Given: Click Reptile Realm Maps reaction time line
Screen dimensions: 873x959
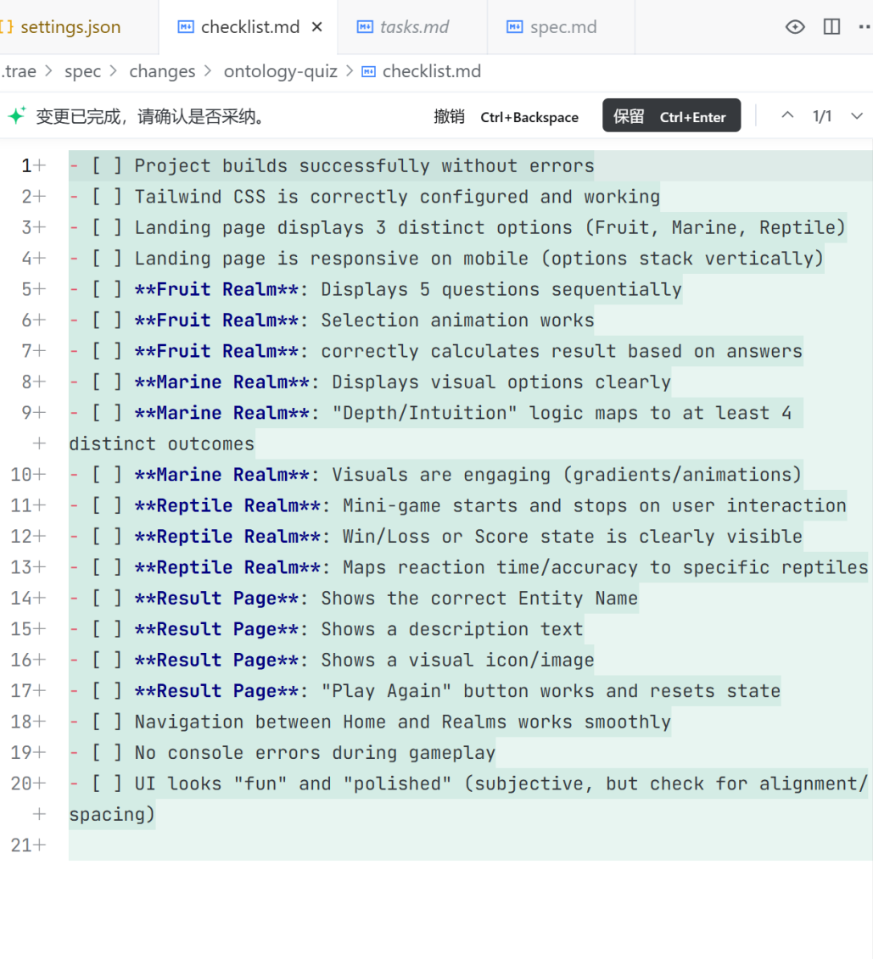Looking at the screenshot, I should (501, 567).
